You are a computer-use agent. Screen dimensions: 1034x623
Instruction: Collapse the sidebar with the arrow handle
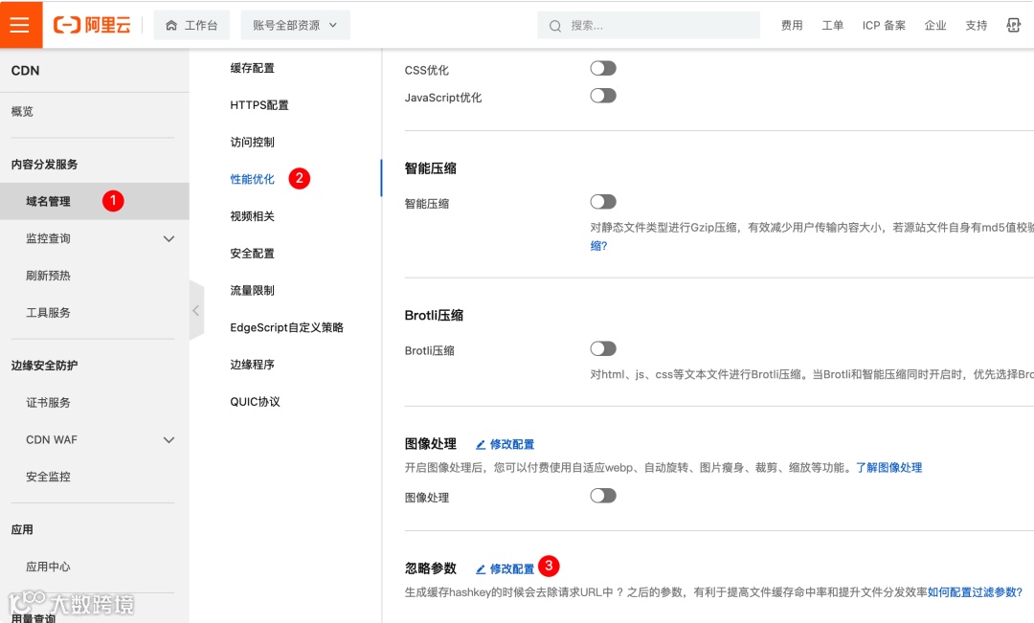tap(196, 310)
